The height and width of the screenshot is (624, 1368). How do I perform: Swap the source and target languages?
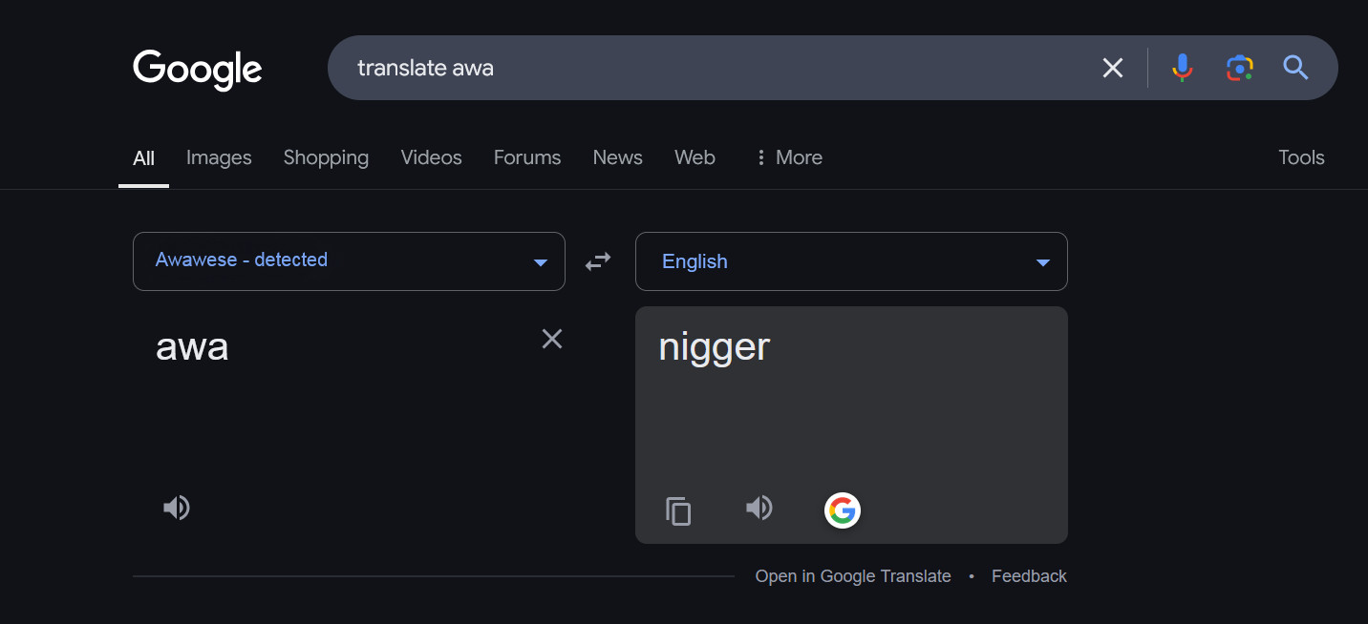[x=598, y=261]
